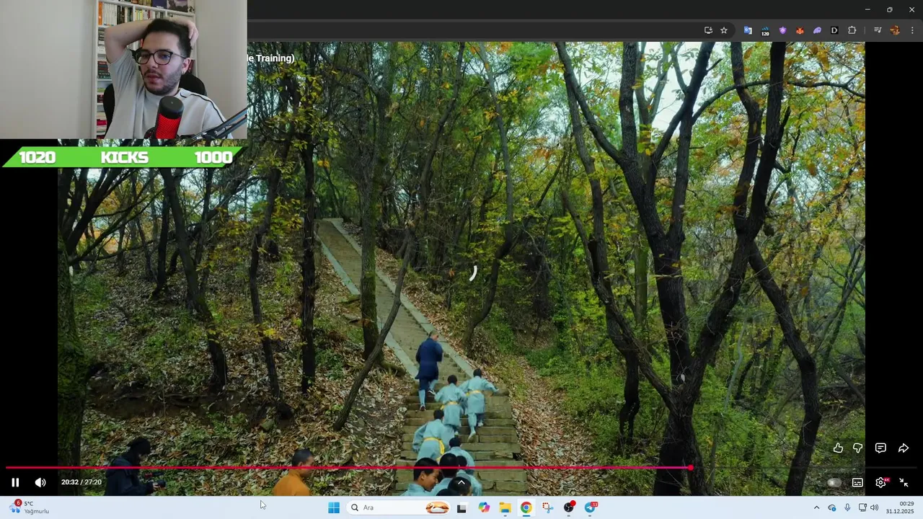Open File Explorer from taskbar

(505, 507)
